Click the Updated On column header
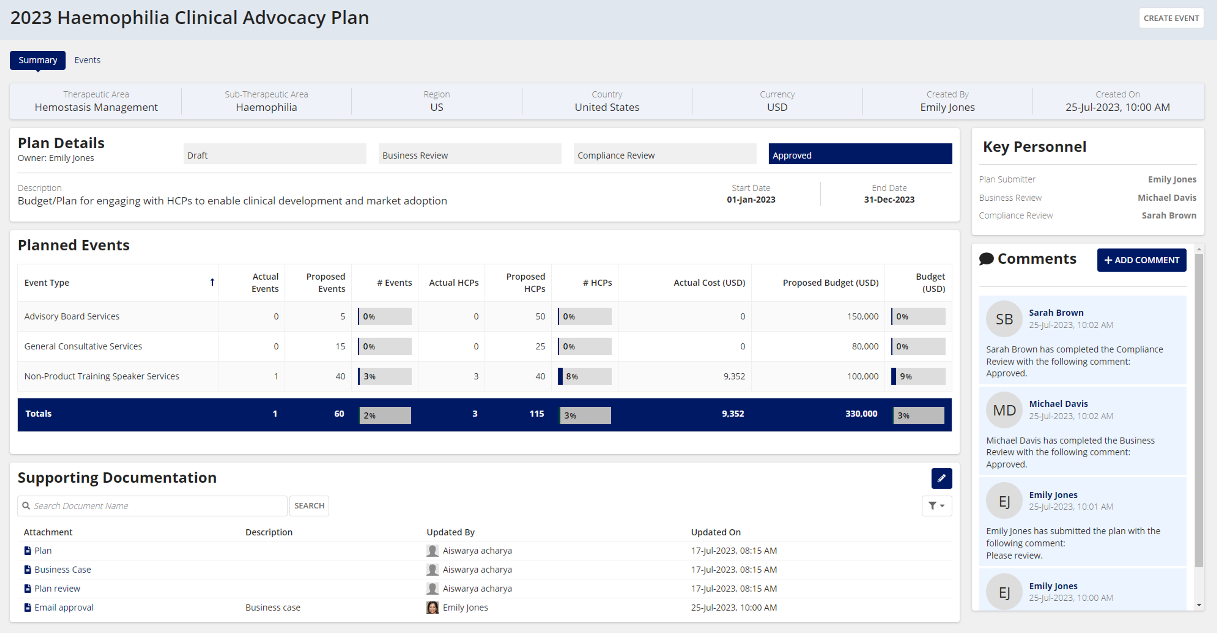 pyautogui.click(x=716, y=532)
